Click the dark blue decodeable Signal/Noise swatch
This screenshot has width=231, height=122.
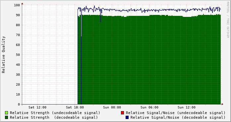(127, 117)
